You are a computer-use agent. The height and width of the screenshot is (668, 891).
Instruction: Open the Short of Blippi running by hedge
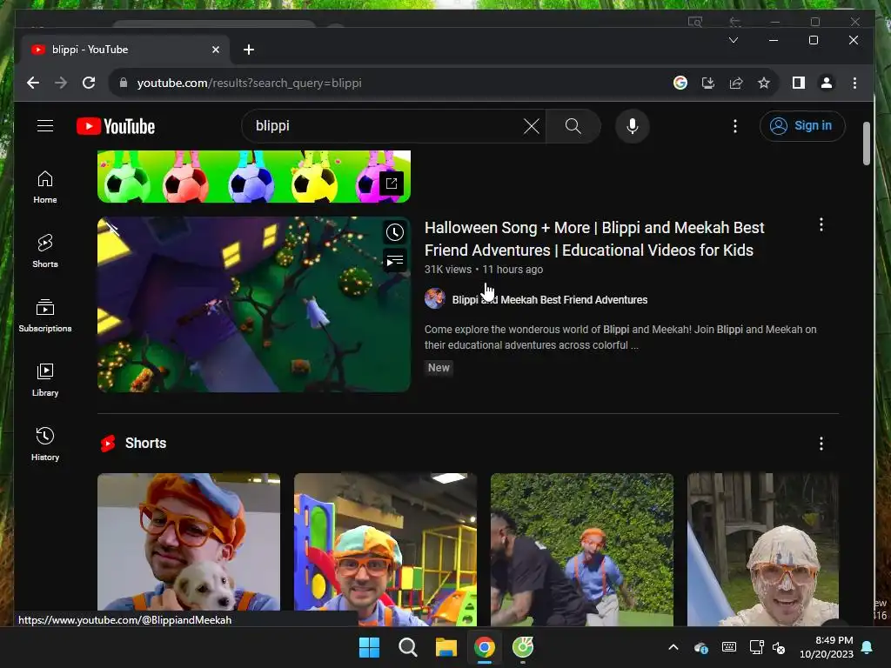click(x=582, y=550)
